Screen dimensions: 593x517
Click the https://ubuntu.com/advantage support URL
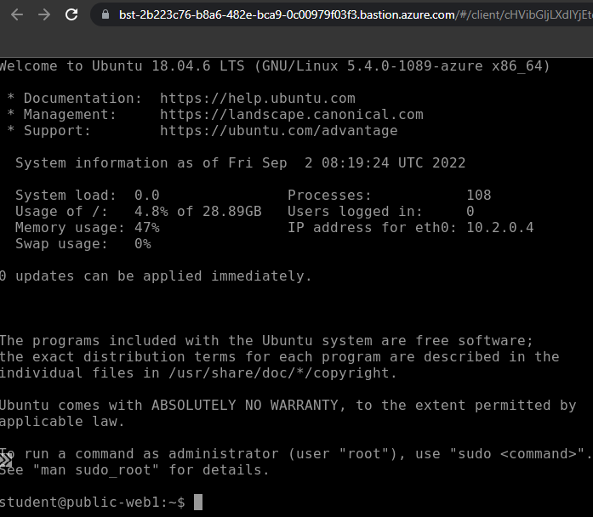[x=278, y=130]
